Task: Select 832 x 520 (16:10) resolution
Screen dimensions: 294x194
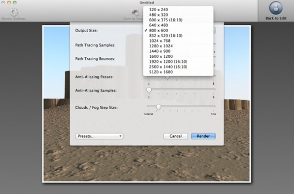Action: pos(178,36)
